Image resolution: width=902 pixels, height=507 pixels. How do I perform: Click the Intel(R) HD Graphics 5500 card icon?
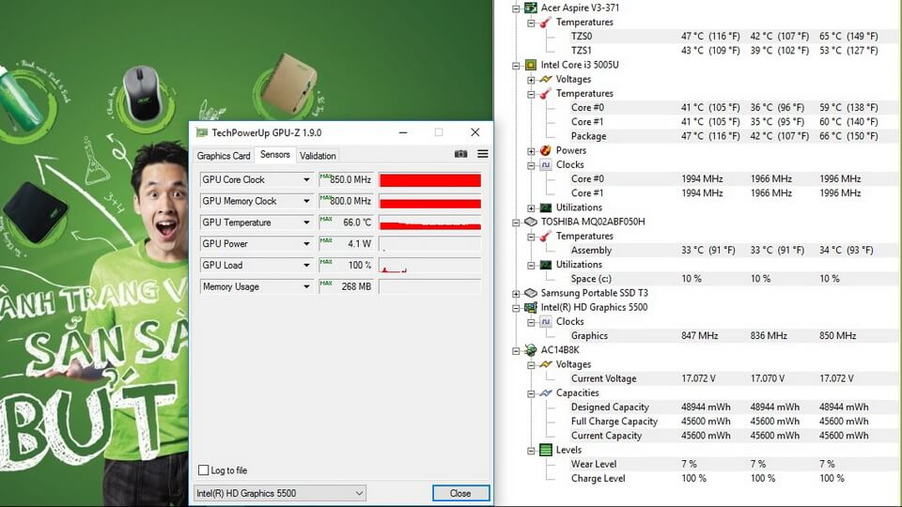(x=530, y=308)
